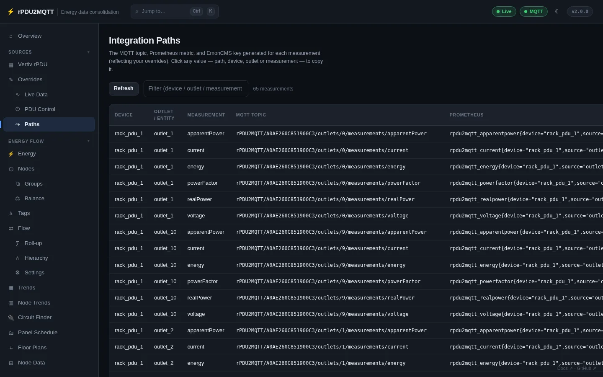Open the Panel Schedule page
Screen dimensions: 603x377
[49, 333]
